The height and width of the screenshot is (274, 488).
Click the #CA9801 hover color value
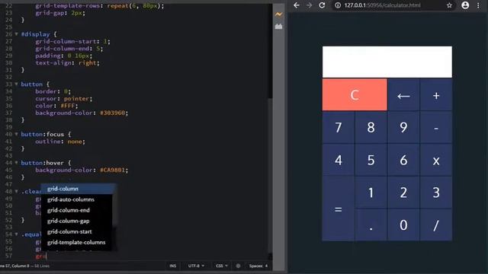(x=112, y=170)
